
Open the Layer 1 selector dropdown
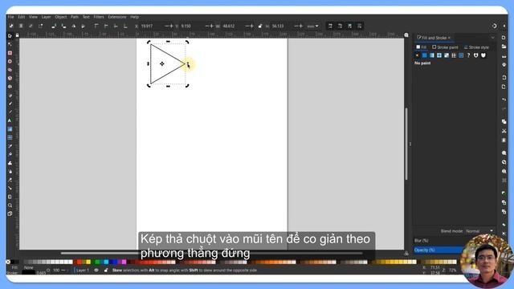click(x=82, y=271)
